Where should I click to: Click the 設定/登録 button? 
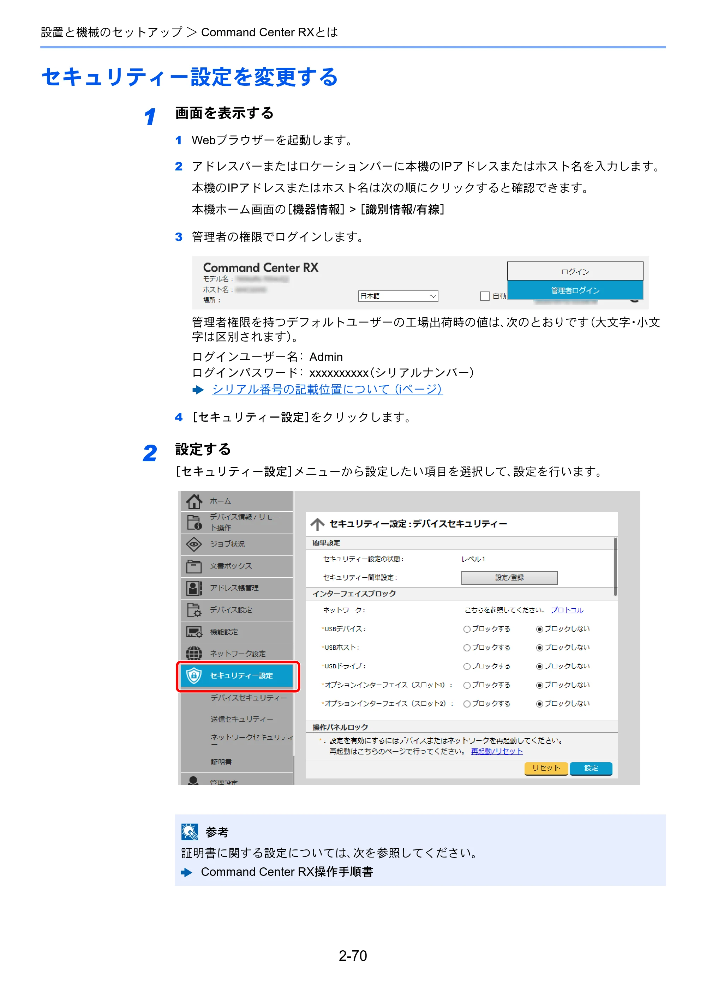509,578
